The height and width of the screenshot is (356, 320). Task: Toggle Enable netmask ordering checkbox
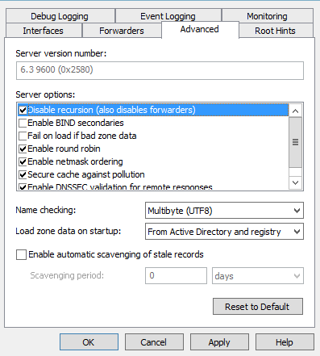pos(23,161)
